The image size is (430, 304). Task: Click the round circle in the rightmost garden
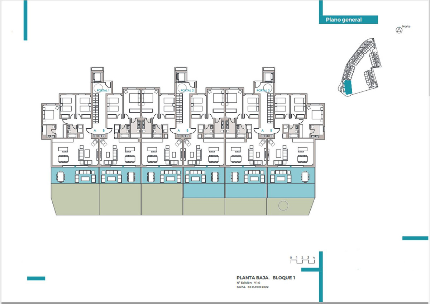coord(283,206)
